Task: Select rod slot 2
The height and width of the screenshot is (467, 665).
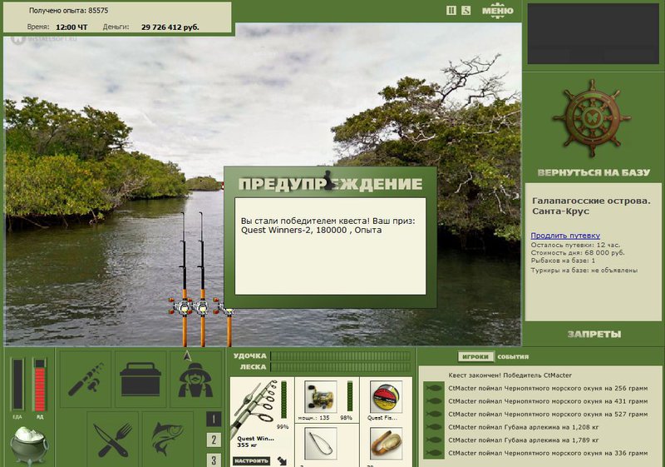Action: coord(214,440)
